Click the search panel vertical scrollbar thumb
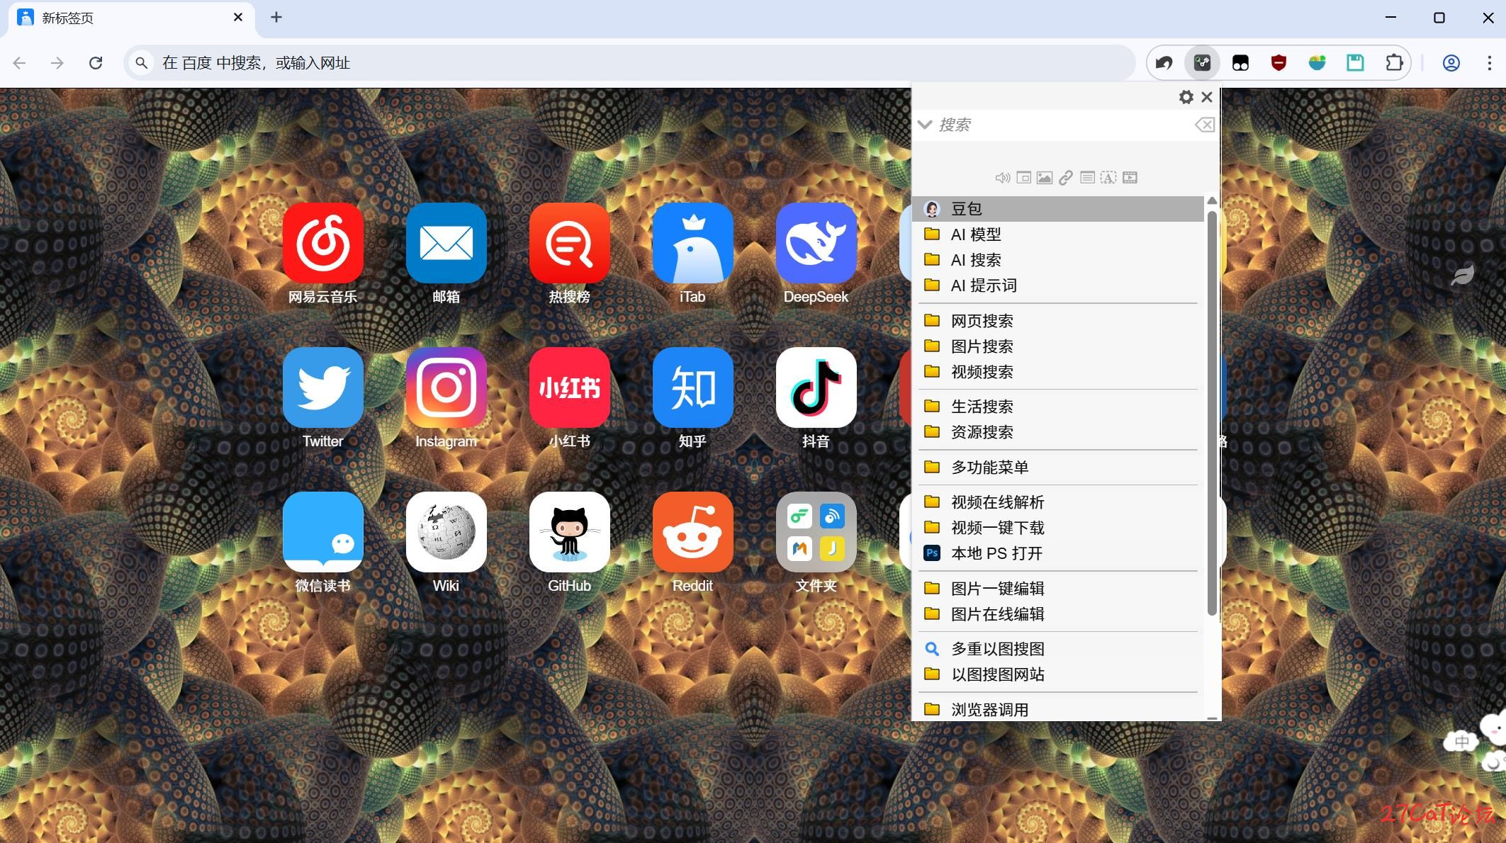This screenshot has height=843, width=1506. [x=1212, y=412]
